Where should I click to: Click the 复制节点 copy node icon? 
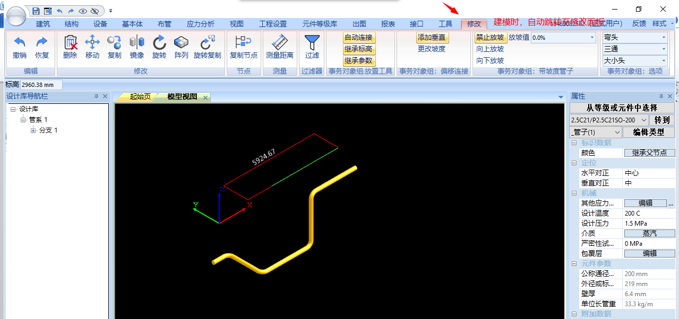click(243, 42)
